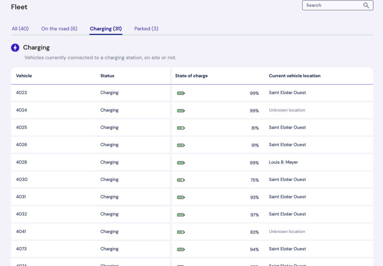Click the 91% charge for vehicle 4026
383x266 pixels.
coord(255,145)
